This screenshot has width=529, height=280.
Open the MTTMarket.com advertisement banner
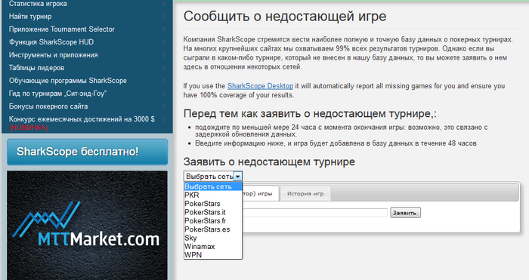87,225
